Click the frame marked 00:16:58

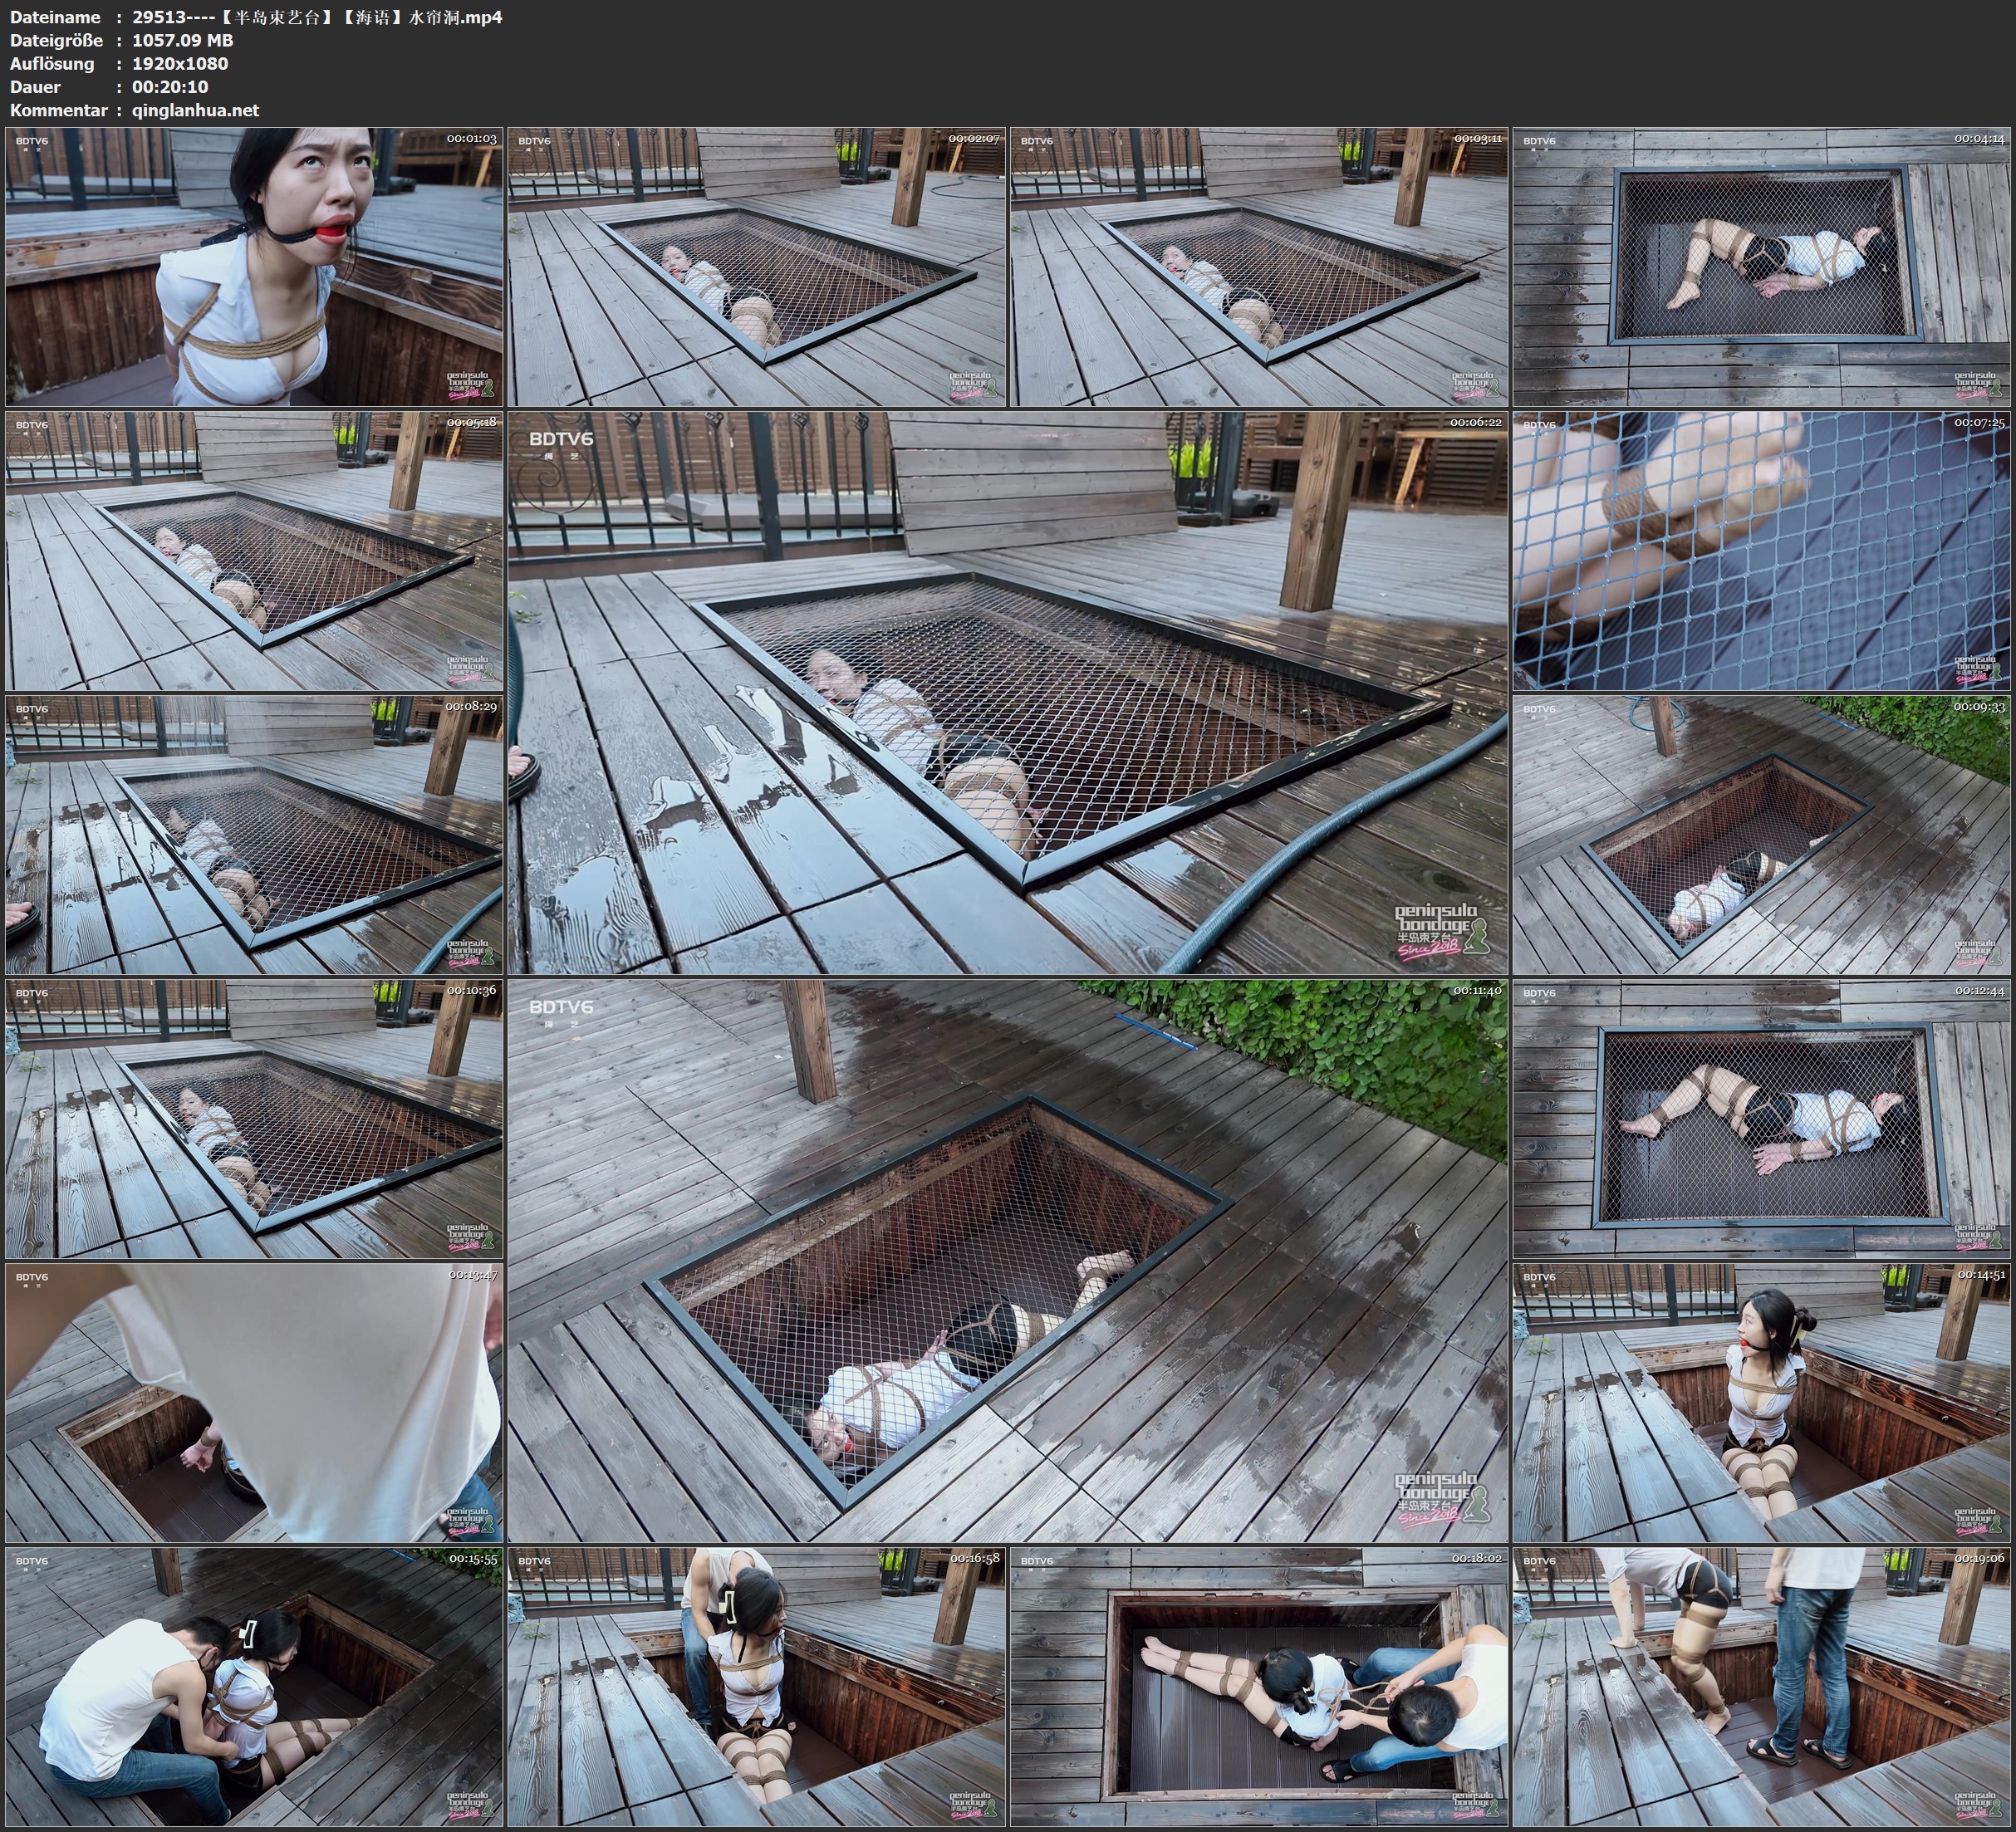(x=757, y=1686)
